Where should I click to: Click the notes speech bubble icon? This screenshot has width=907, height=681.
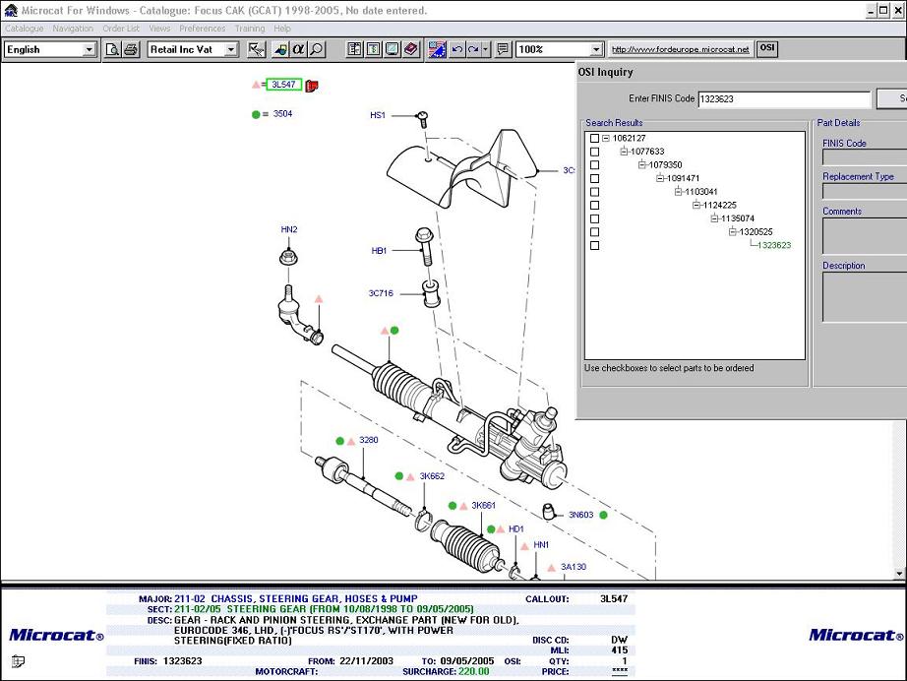pyautogui.click(x=503, y=49)
